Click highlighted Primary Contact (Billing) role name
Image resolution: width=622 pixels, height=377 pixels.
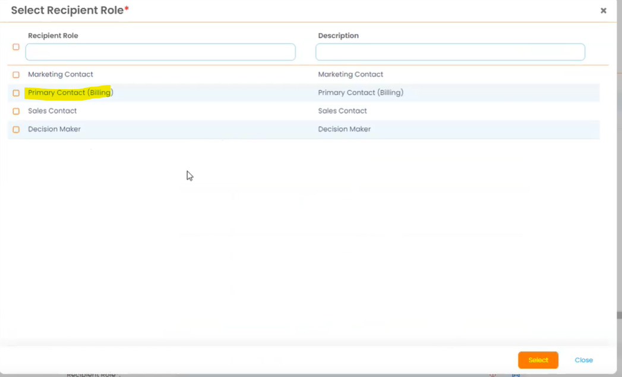70,93
